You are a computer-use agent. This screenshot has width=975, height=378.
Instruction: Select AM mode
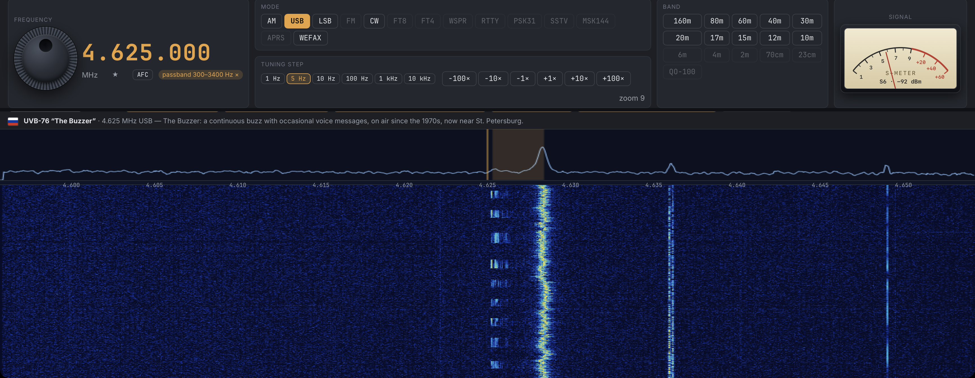click(x=271, y=21)
